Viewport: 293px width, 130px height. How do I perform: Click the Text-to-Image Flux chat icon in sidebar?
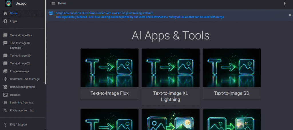(x=5, y=35)
